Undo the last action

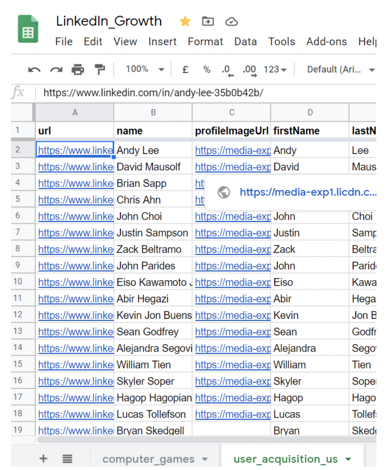[x=34, y=70]
